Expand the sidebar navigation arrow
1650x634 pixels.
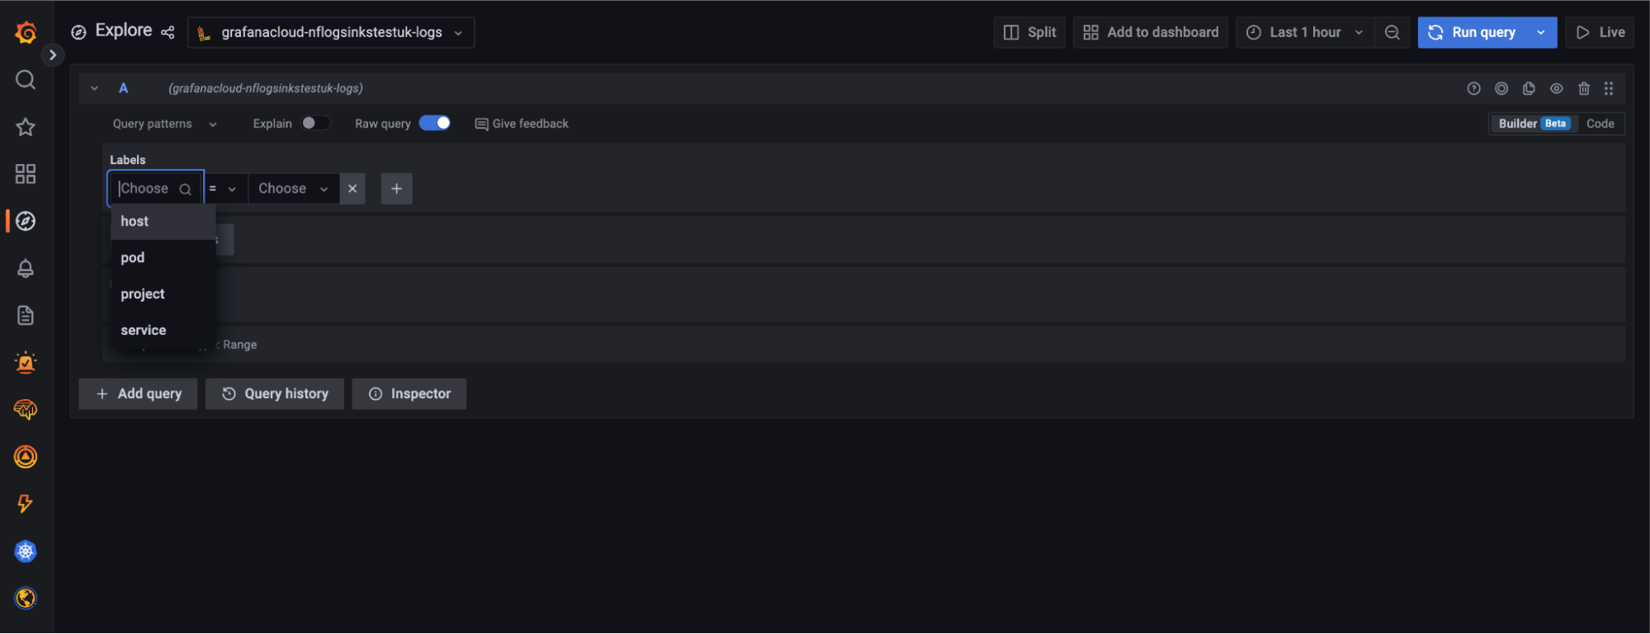tap(52, 54)
